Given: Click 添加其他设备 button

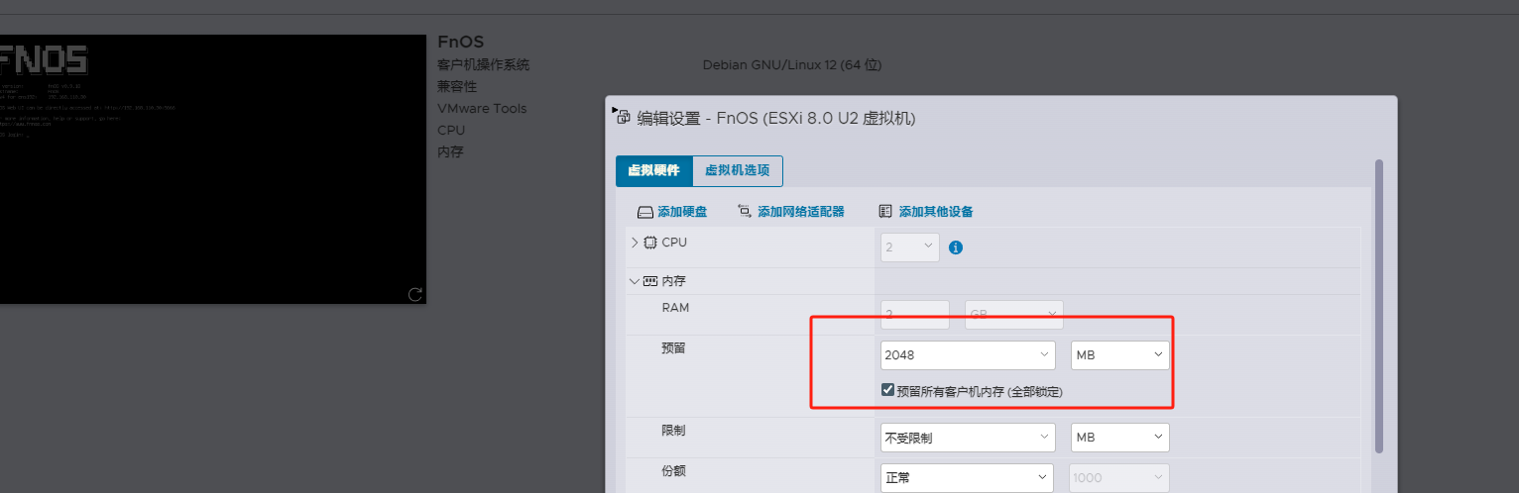Looking at the screenshot, I should pyautogui.click(x=926, y=212).
